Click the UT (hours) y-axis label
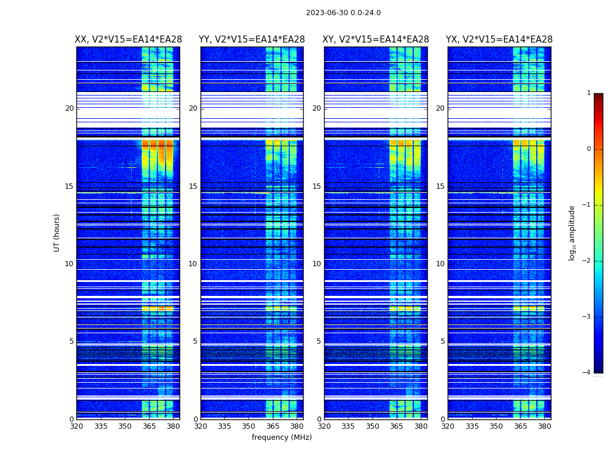612x466 pixels. pos(57,232)
